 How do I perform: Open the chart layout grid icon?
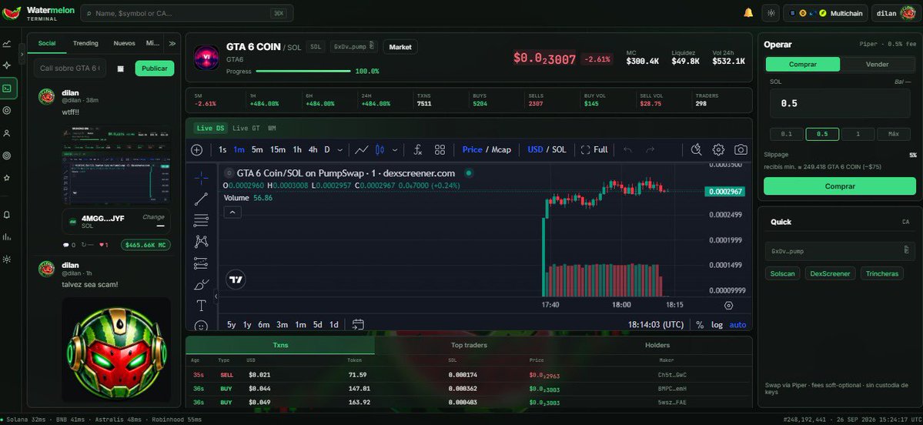coord(440,150)
